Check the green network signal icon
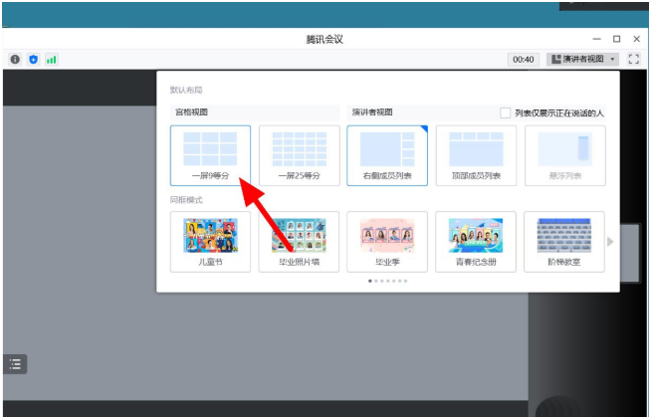This screenshot has height=417, width=651. click(x=52, y=60)
